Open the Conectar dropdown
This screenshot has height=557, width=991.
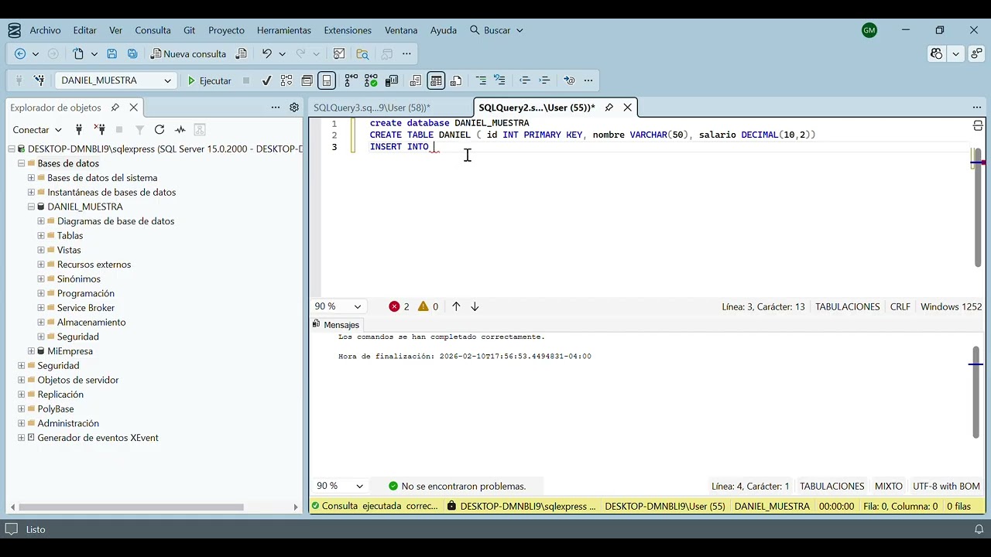point(37,130)
